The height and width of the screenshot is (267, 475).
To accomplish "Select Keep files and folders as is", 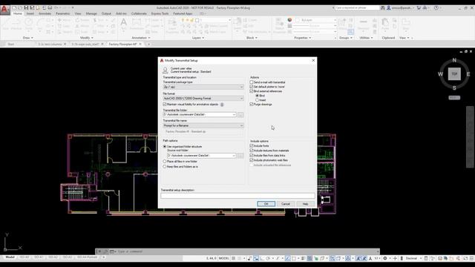I will (x=165, y=166).
